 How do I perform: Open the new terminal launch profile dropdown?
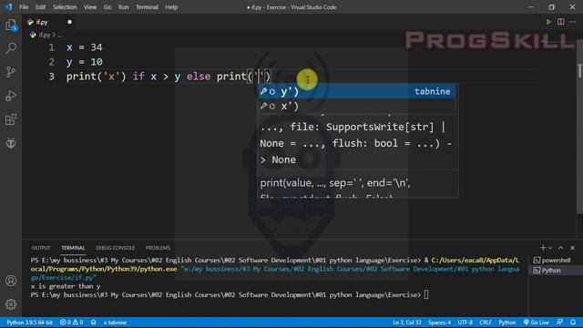pyautogui.click(x=550, y=248)
